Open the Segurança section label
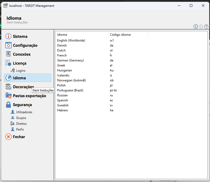 pos(22,105)
